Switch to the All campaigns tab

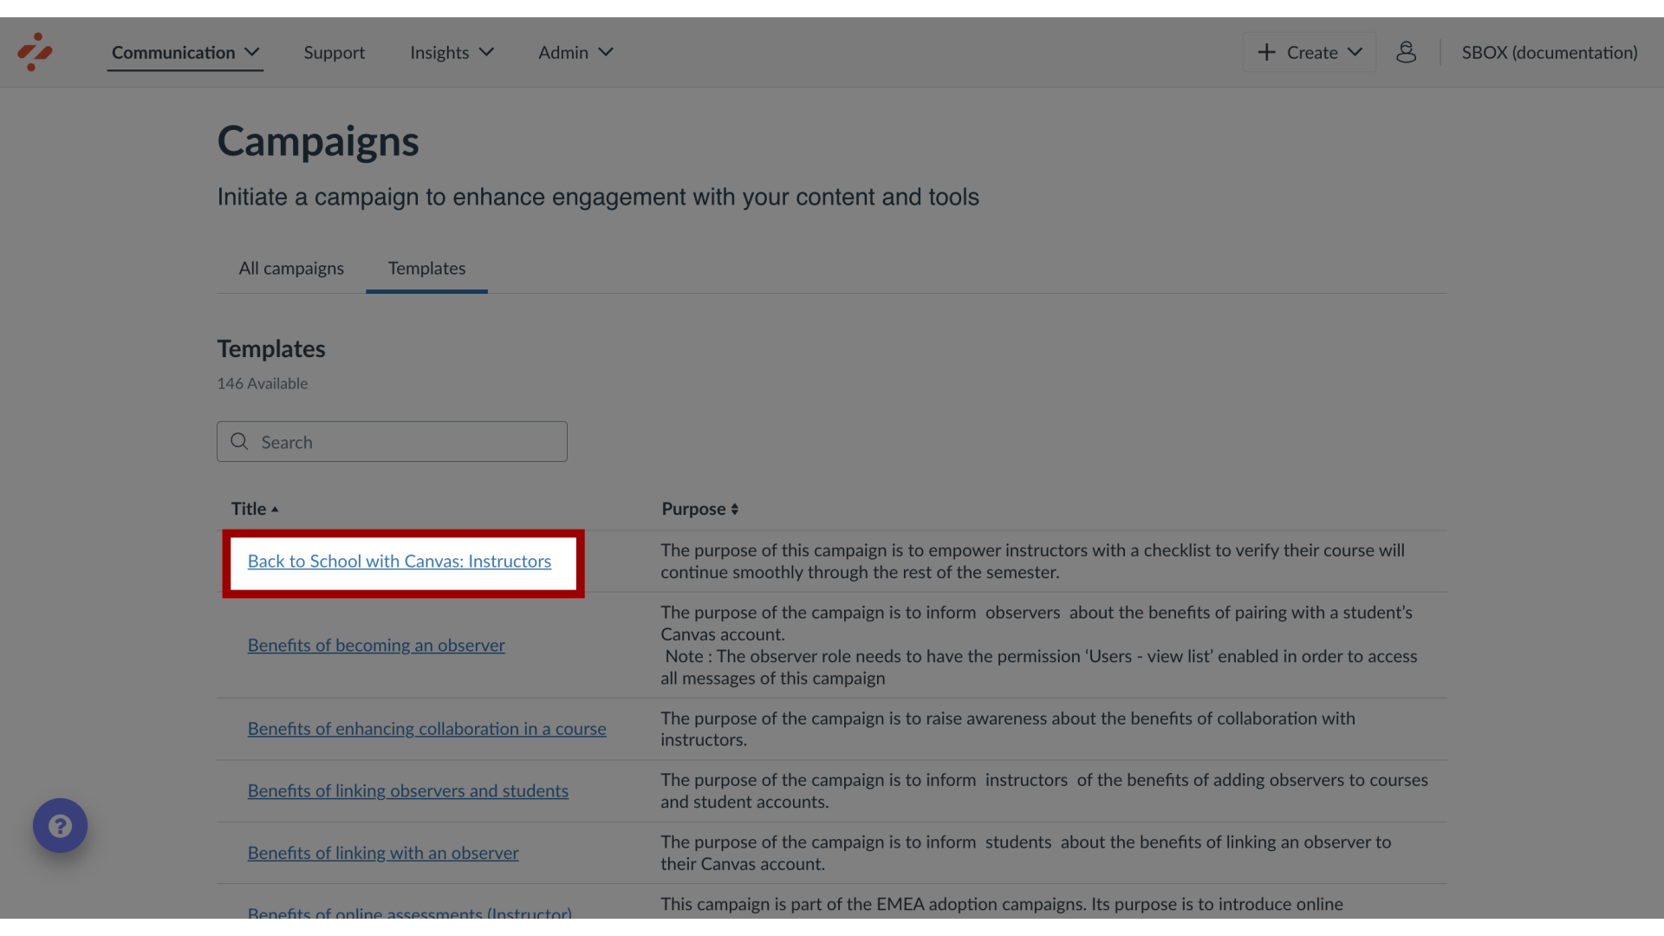click(x=290, y=269)
